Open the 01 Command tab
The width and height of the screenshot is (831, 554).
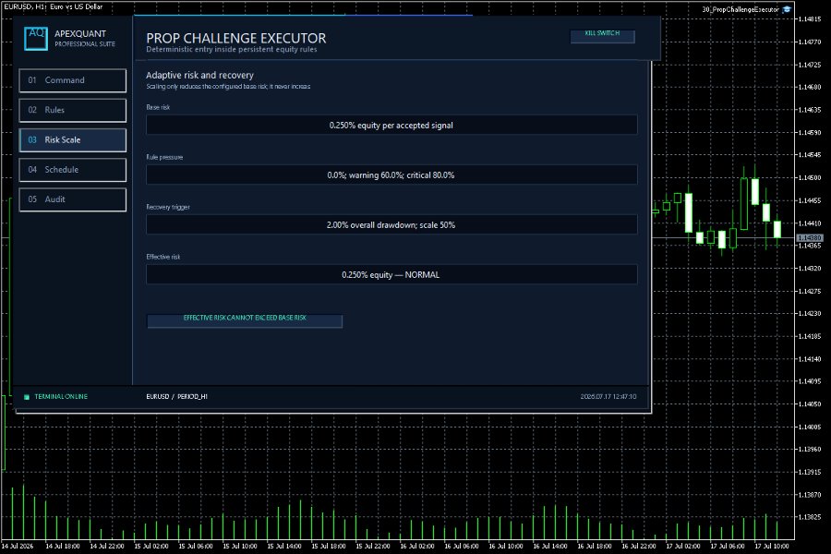pyautogui.click(x=73, y=80)
